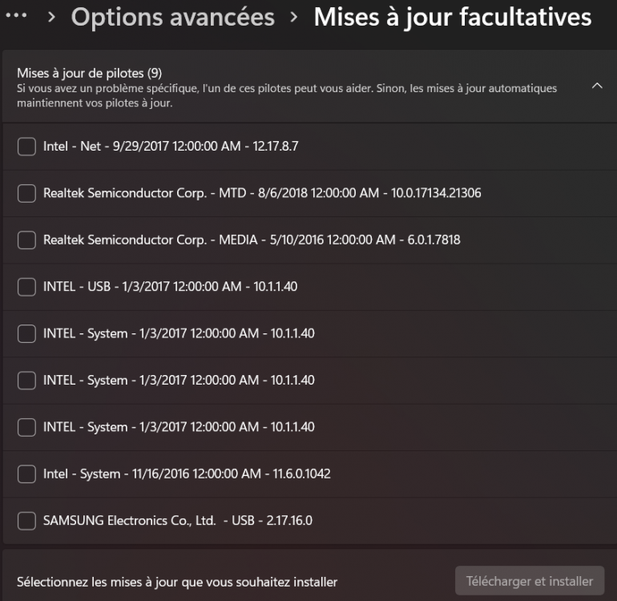
Task: Select the Realtek MTD driver checkbox
Action: (x=26, y=193)
